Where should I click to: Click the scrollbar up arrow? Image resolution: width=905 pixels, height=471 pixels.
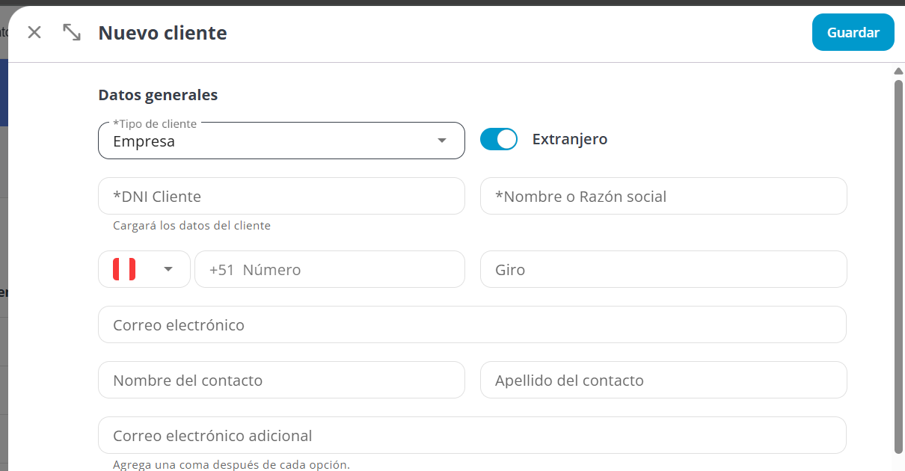[898, 71]
